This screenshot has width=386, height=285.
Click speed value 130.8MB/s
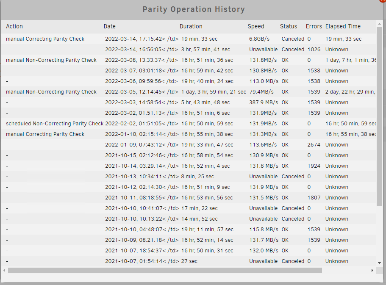[x=263, y=71]
